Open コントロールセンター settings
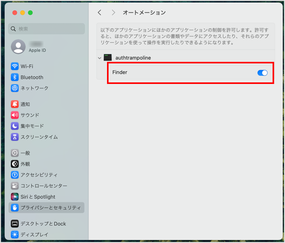Screen dimensions: 285x243 pos(44,186)
